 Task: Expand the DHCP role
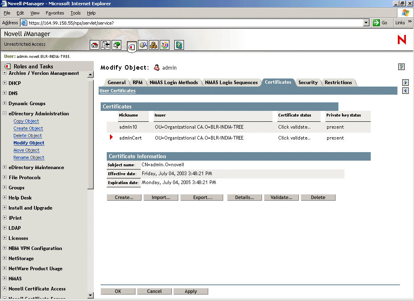click(x=4, y=83)
